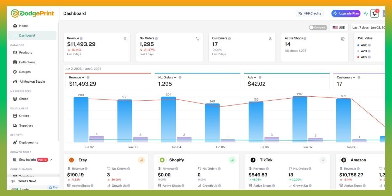The width and height of the screenshot is (392, 196).
Task: Click Shopify green chart icon
Action: point(232,160)
